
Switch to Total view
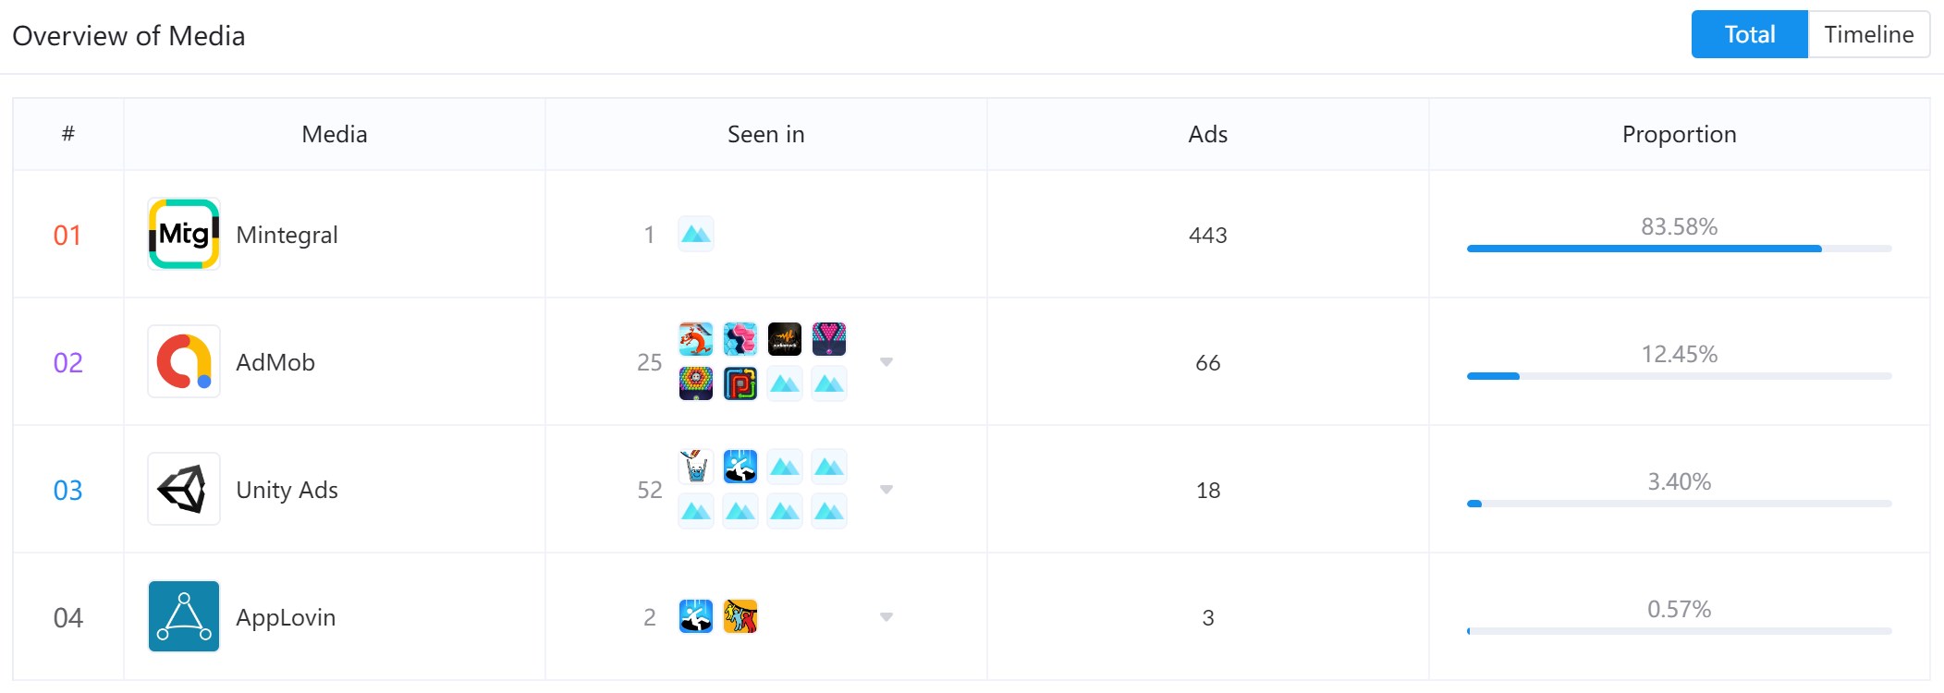pos(1749,34)
